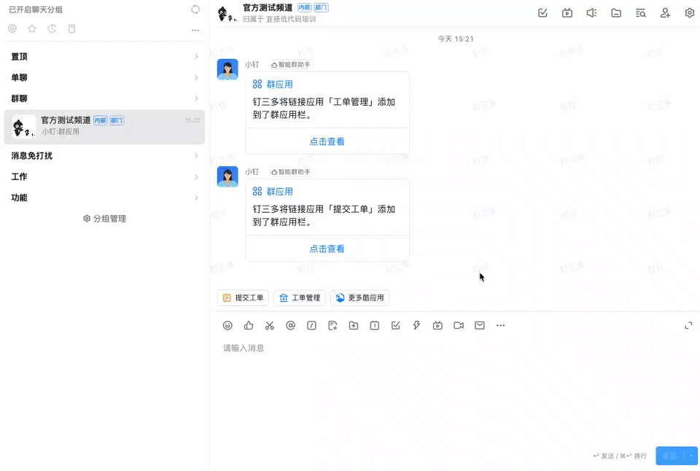Expand the 工作 group chevron
This screenshot has height=471, width=700.
click(196, 176)
